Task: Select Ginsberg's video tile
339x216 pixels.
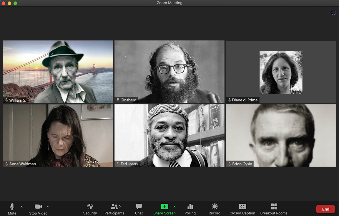Action: [169, 72]
